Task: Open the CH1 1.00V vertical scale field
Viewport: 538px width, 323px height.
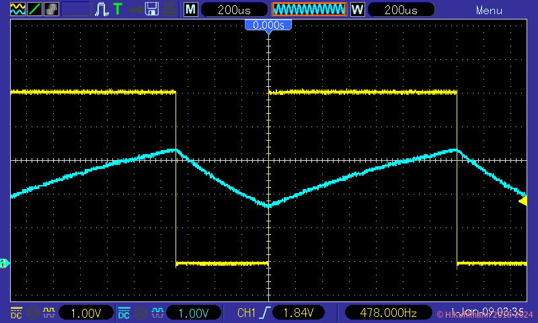Action: pos(85,313)
